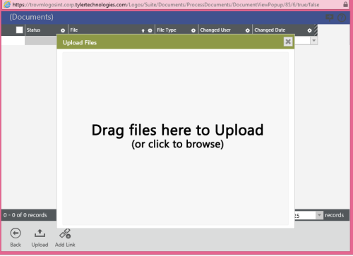
Task: Open the Changed Date column gear settings
Action: click(x=309, y=30)
